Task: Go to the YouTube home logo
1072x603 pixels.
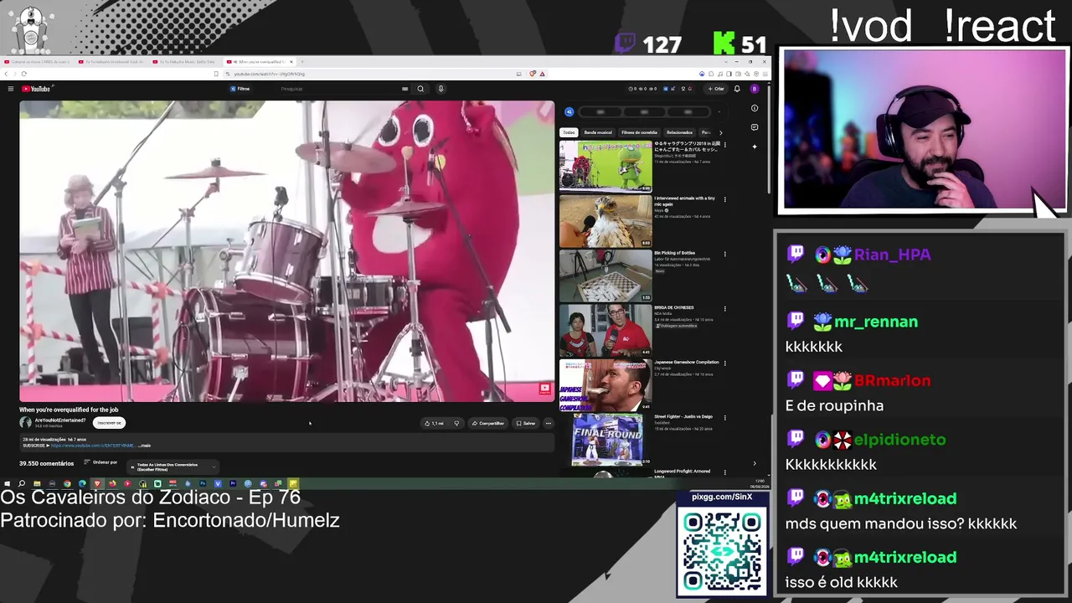Action: [36, 89]
